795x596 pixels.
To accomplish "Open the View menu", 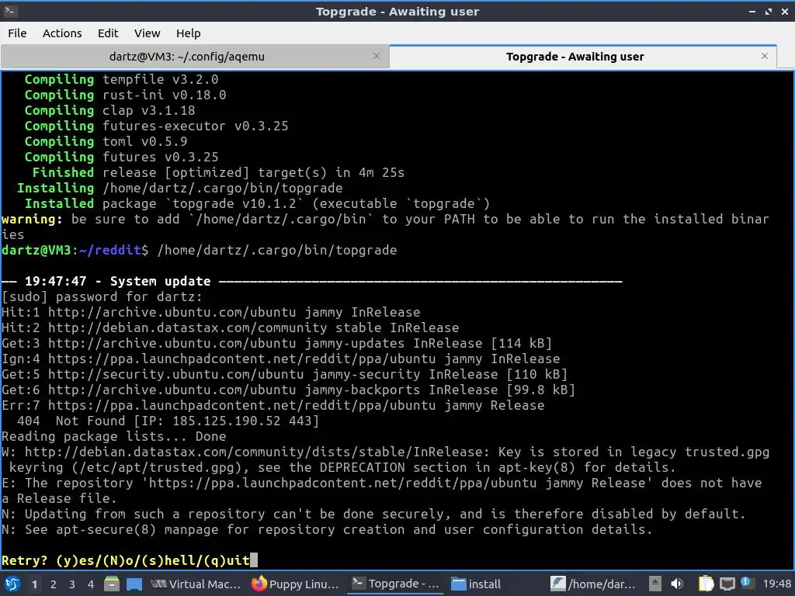I will pyautogui.click(x=147, y=33).
